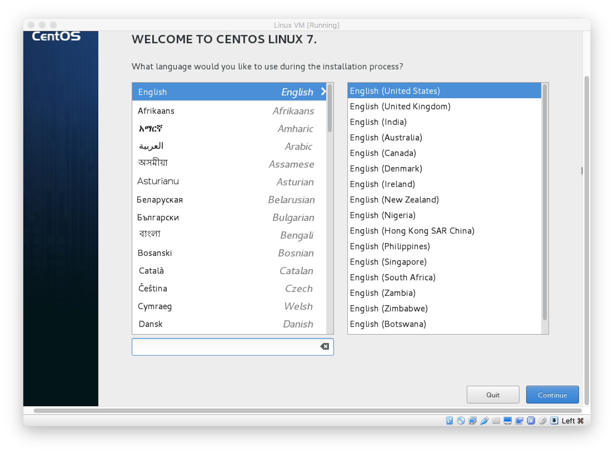Clear the language search box with backspace icon
Screen dimensions: 614x454
click(x=325, y=347)
